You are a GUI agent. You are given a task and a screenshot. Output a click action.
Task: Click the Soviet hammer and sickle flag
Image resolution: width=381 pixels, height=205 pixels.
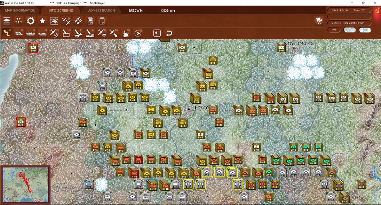377,11
